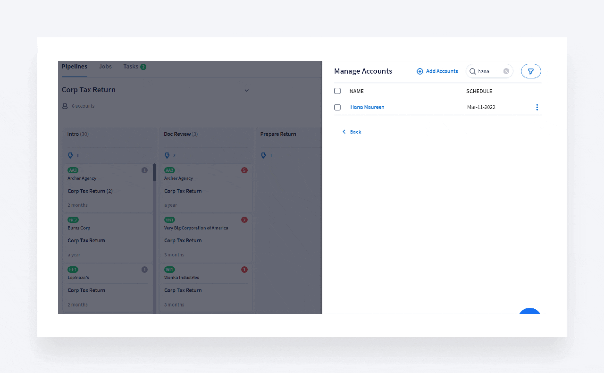Click the accounts person icon under pipeline name
The image size is (604, 373).
[x=65, y=106]
